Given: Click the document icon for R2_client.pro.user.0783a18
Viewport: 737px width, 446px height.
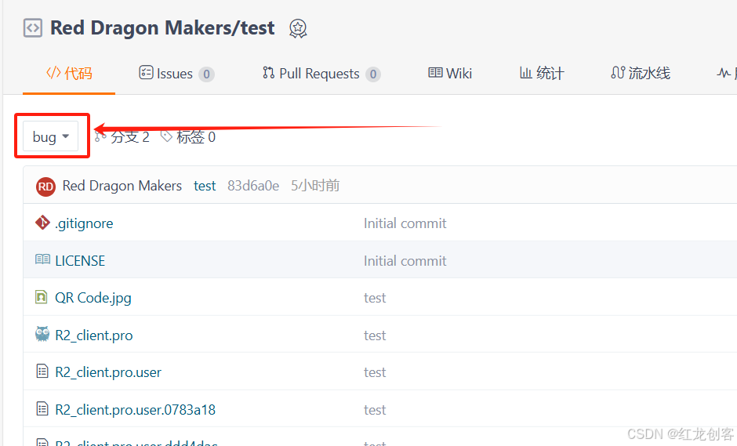Looking at the screenshot, I should 42,409.
